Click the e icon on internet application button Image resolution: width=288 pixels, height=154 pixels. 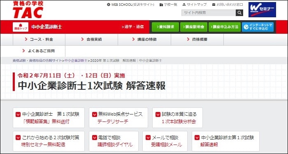tap(246, 27)
